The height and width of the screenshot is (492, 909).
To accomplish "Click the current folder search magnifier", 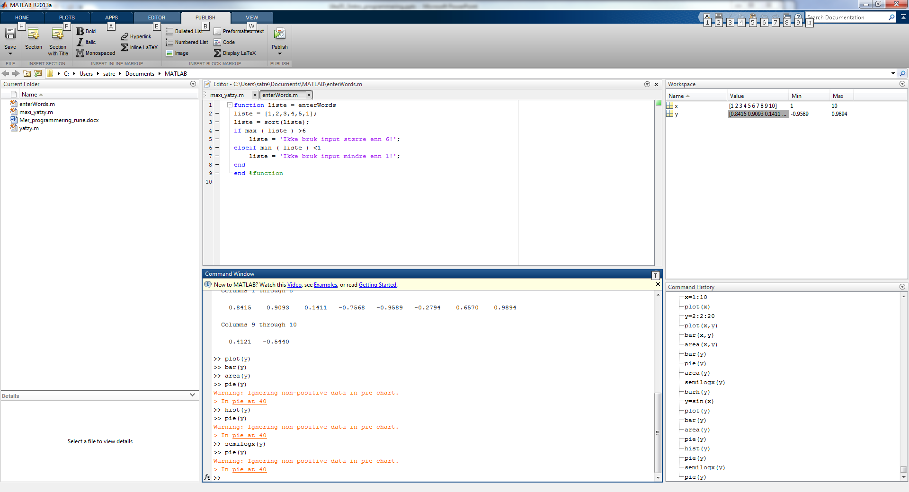I will click(x=902, y=73).
